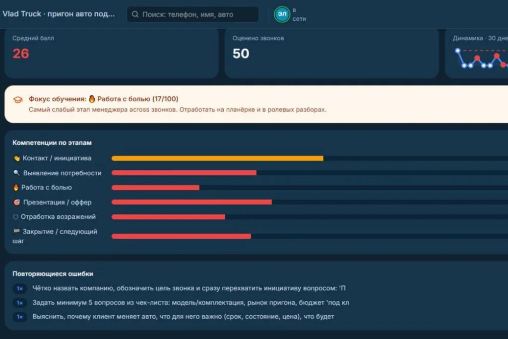Click the Контакт / инициатива orange progress bar
Viewport: 508px width, 339px height.
pos(217,158)
